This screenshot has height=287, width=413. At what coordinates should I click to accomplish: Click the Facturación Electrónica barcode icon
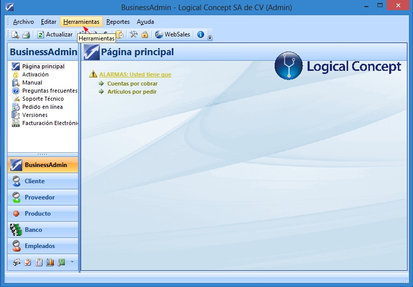pos(16,123)
